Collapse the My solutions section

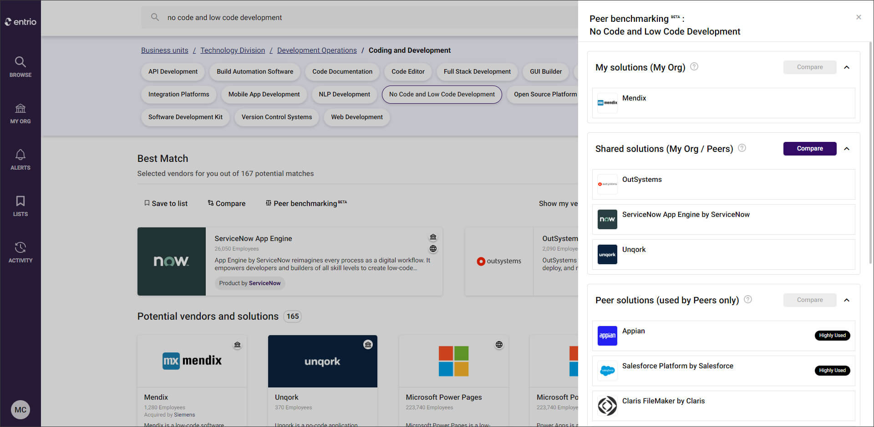pyautogui.click(x=847, y=67)
